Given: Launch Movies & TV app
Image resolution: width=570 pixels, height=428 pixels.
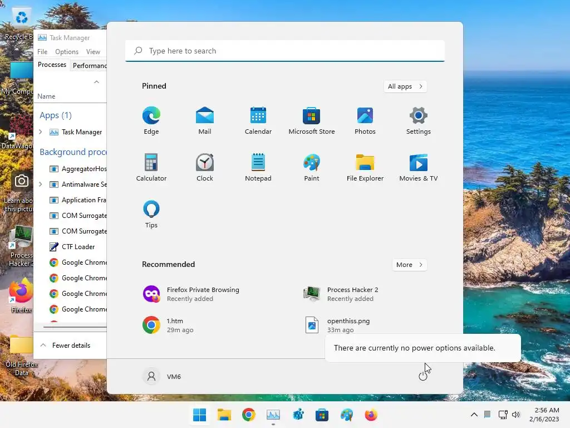Looking at the screenshot, I should coord(419,167).
